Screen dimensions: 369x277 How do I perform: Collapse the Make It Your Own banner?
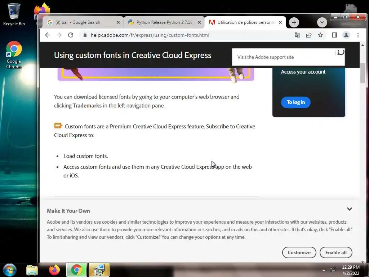350,209
